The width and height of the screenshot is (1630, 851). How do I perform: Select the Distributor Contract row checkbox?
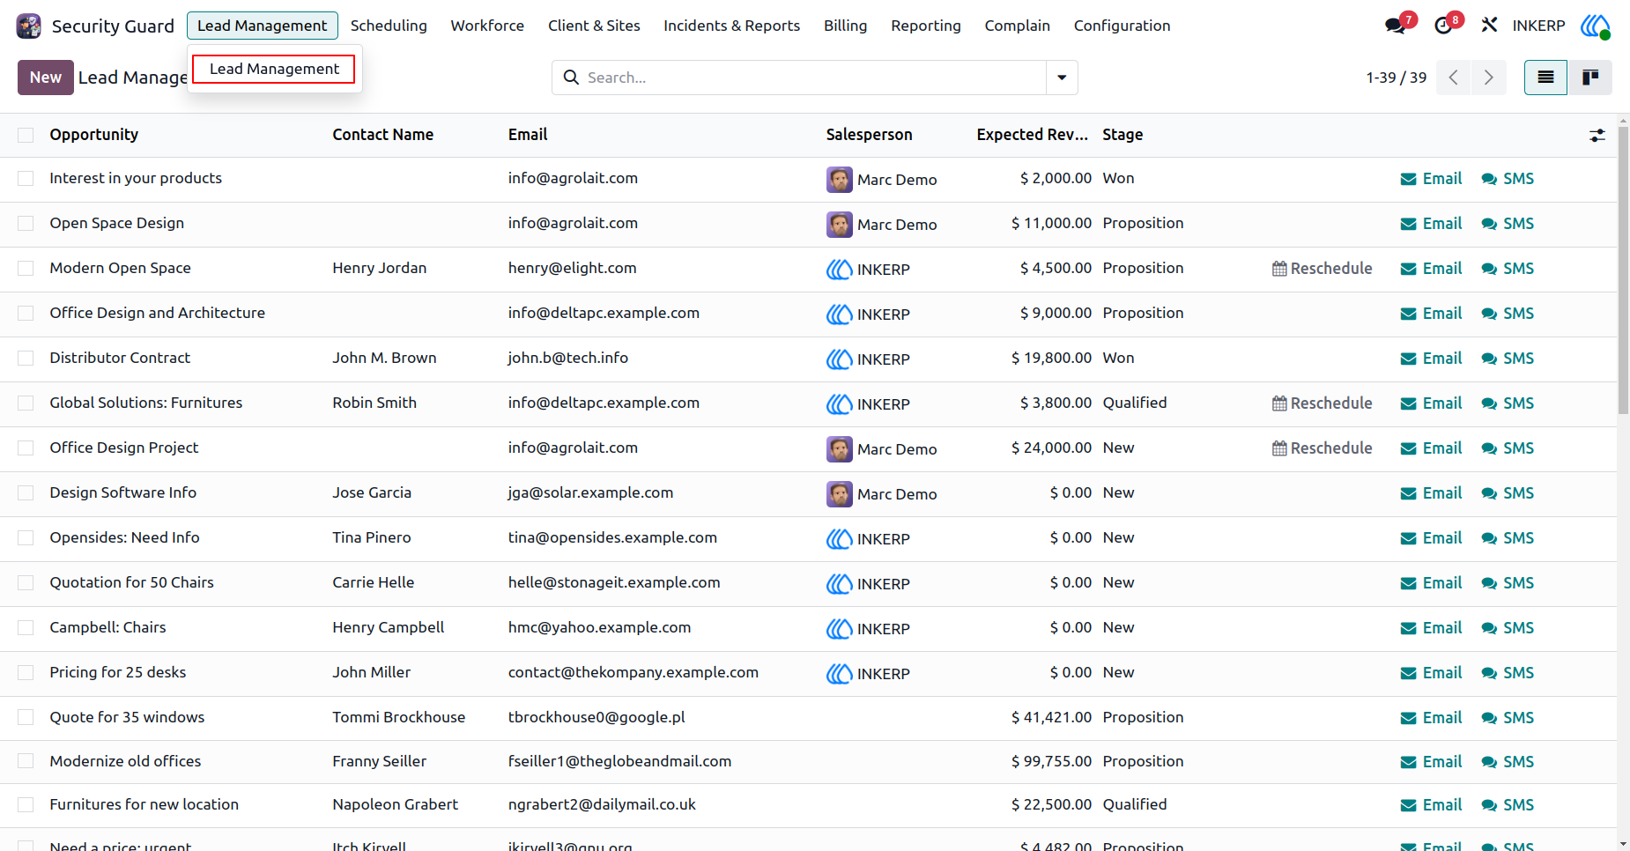(x=26, y=359)
